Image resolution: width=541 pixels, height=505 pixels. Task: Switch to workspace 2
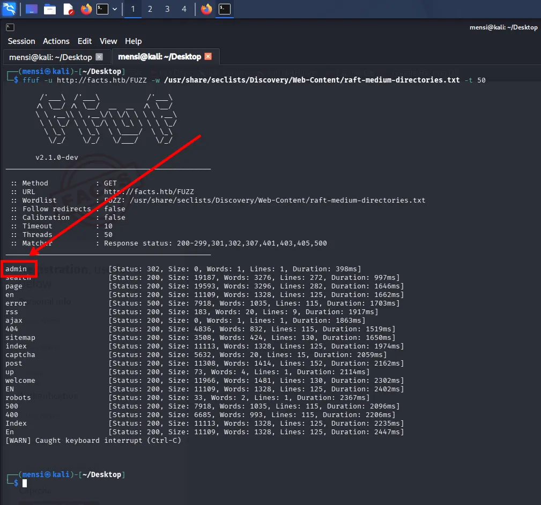(x=150, y=9)
